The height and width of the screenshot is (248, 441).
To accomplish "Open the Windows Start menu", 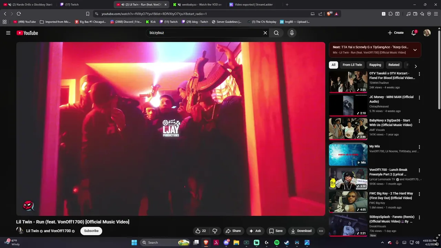I will [134, 242].
